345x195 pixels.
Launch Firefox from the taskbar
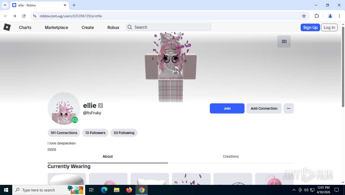129,190
